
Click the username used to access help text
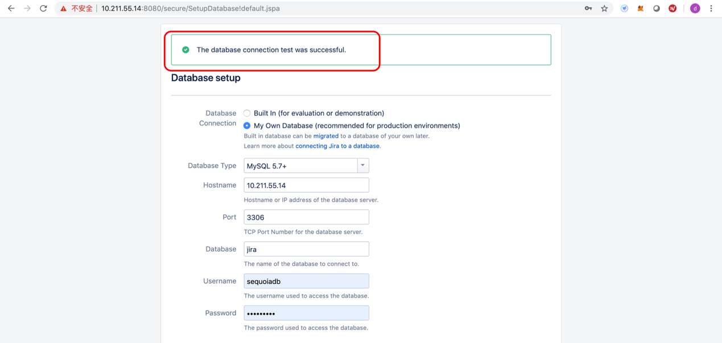pyautogui.click(x=307, y=296)
